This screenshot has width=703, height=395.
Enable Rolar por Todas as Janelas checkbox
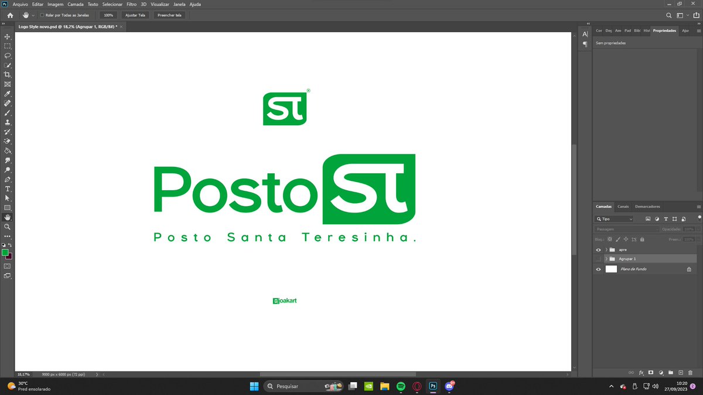(42, 15)
